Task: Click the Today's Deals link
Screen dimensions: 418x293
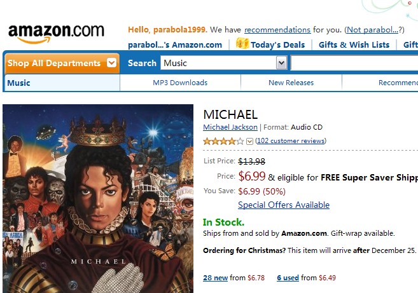Action: [277, 44]
